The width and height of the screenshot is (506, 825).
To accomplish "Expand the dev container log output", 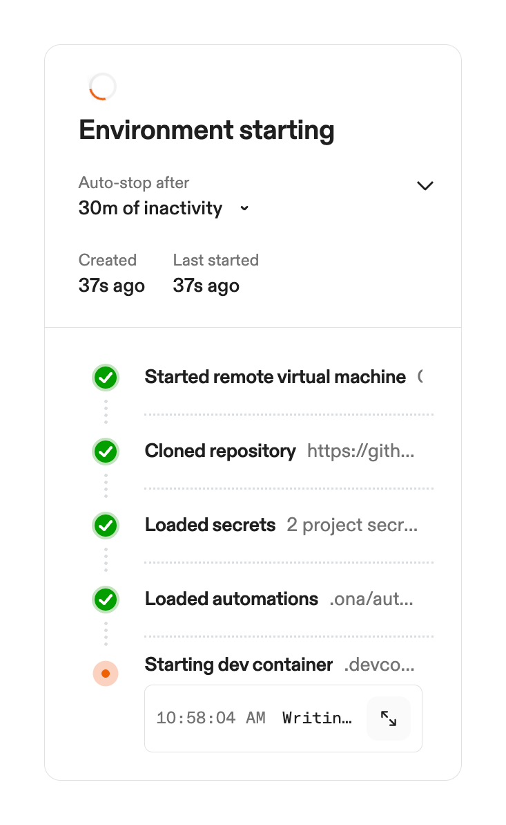I will coord(389,719).
